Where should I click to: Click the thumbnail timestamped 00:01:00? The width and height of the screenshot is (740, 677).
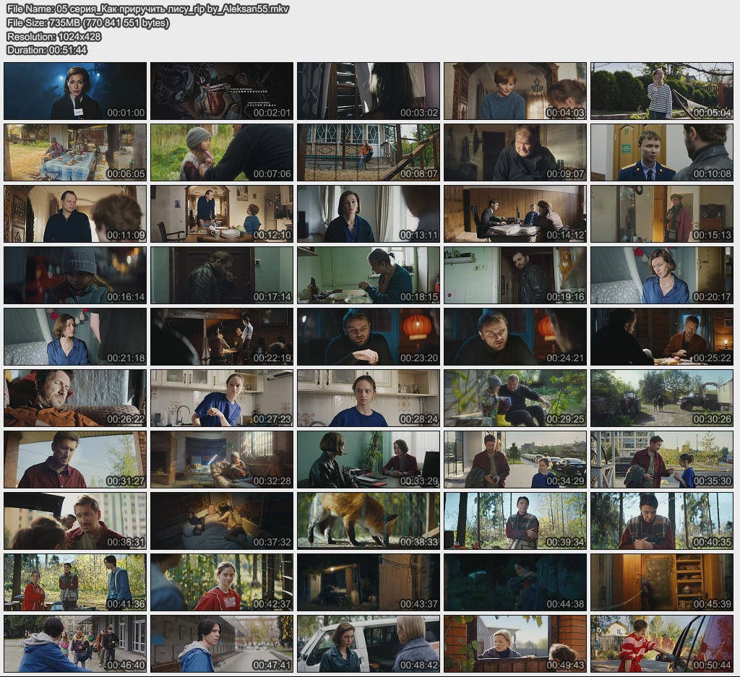click(75, 91)
